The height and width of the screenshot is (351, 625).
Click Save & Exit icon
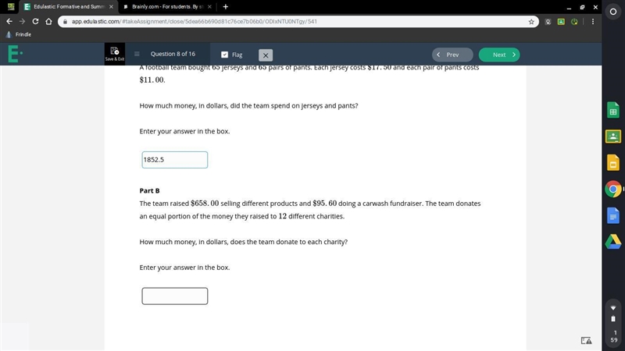coord(114,54)
